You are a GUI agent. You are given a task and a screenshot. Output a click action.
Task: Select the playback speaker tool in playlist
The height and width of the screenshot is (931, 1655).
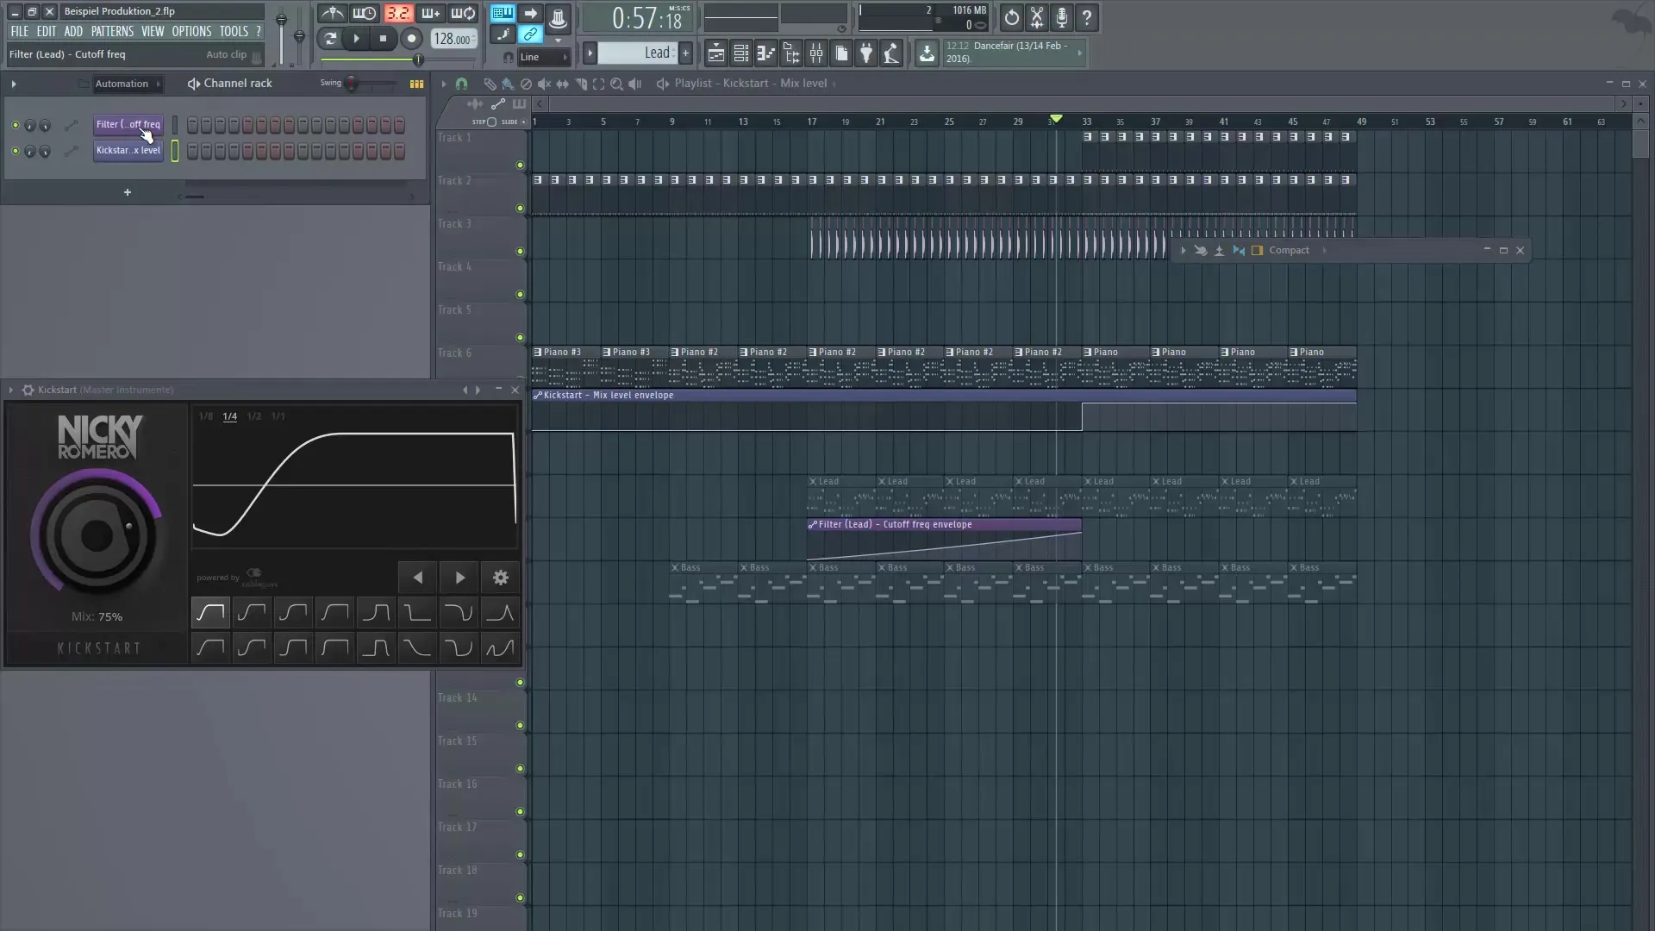tap(634, 84)
